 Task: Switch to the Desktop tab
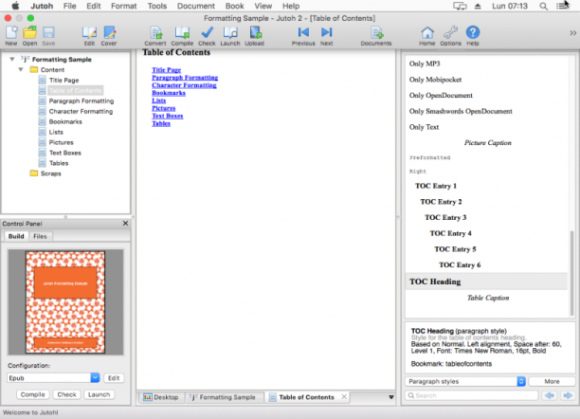tap(161, 397)
